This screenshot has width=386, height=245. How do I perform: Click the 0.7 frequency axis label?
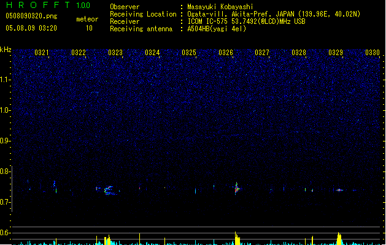[x=5, y=202]
